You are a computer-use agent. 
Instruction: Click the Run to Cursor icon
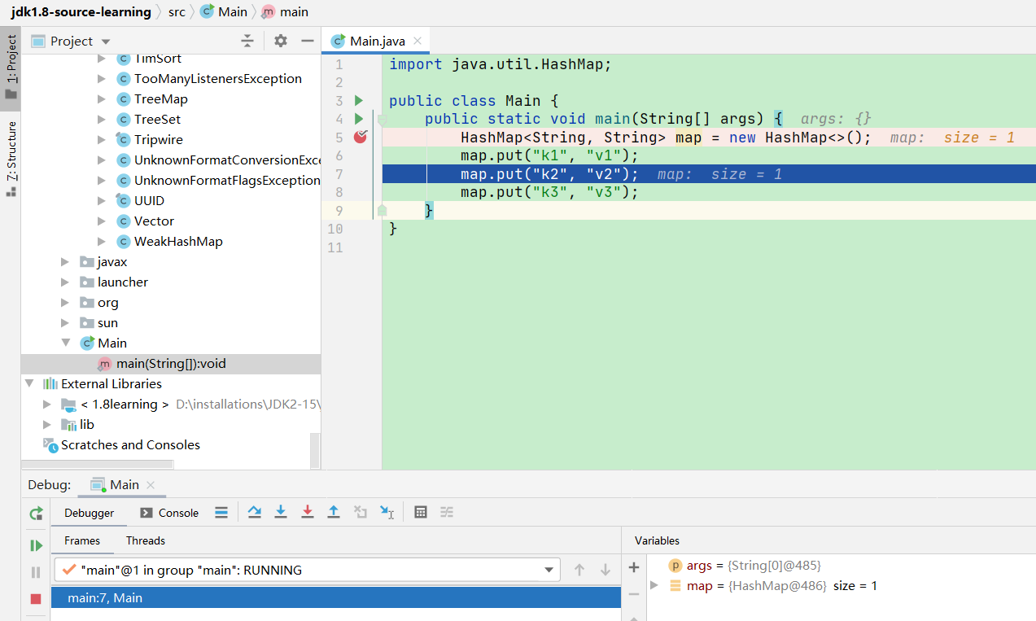tap(387, 512)
